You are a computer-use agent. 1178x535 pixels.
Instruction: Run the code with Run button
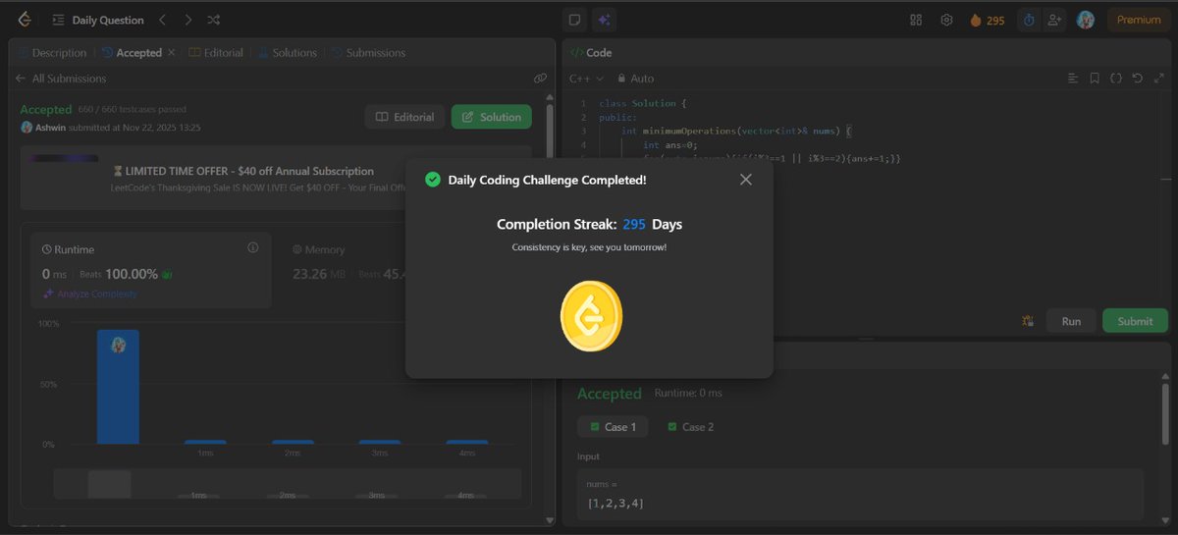[x=1071, y=321]
